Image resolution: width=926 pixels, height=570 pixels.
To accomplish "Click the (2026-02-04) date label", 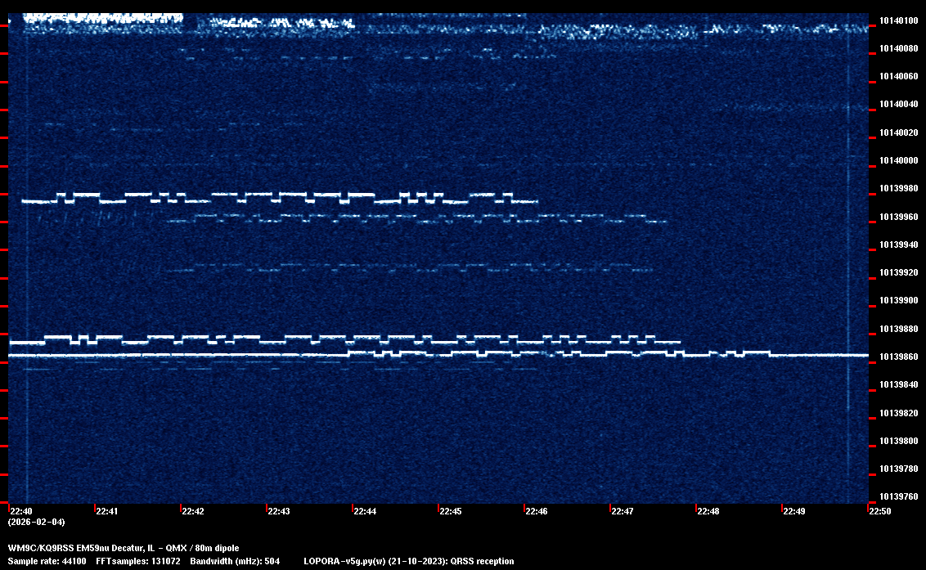I will [x=36, y=522].
